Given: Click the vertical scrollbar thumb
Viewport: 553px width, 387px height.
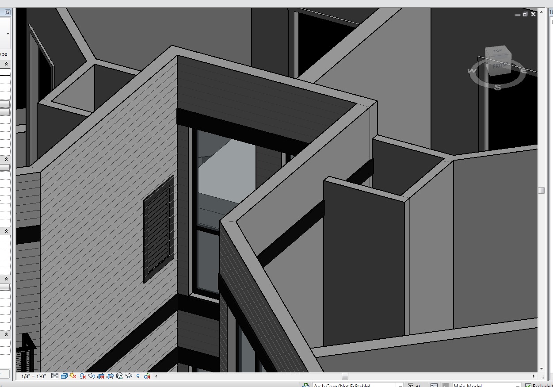Looking at the screenshot, I should [x=541, y=190].
